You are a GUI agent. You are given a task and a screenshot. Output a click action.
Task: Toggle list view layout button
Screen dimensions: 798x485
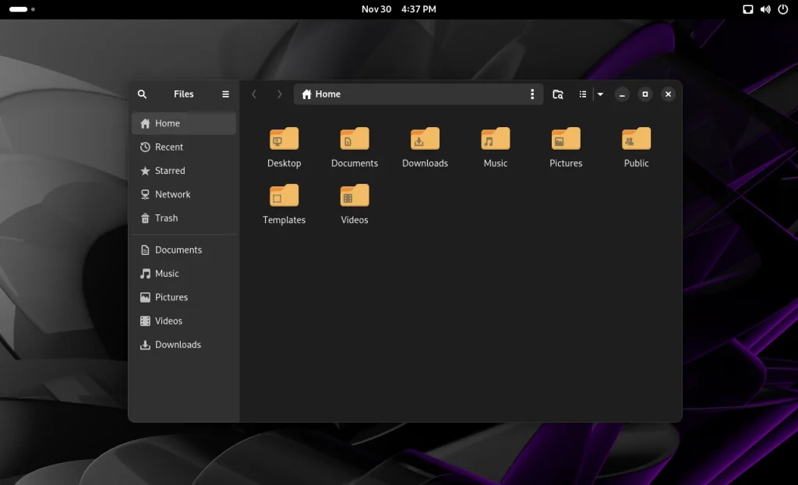click(x=583, y=94)
